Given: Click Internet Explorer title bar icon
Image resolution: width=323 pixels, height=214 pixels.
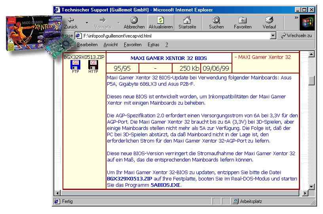Looking at the screenshot, I should (x=57, y=9).
